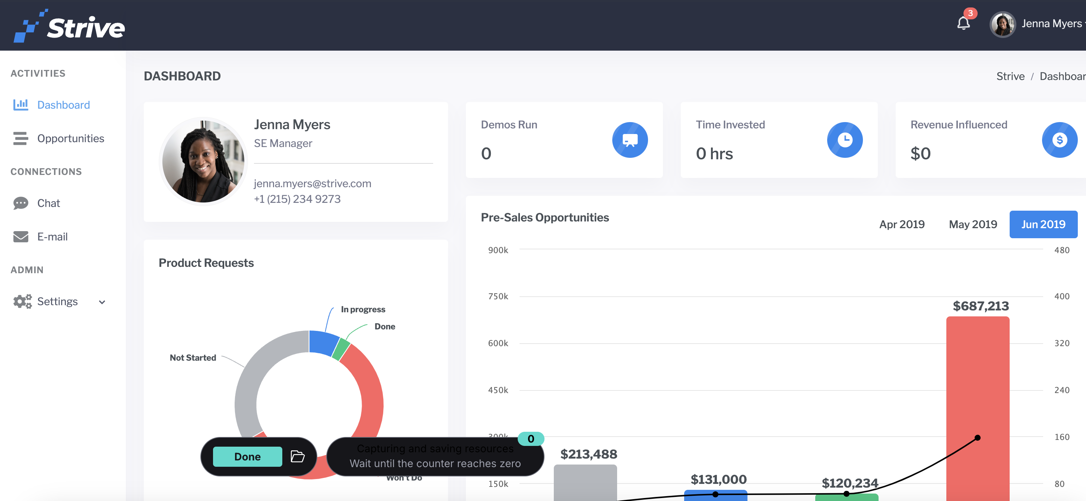1086x501 pixels.
Task: Click Jenna Myers' large profile photo
Action: (203, 162)
